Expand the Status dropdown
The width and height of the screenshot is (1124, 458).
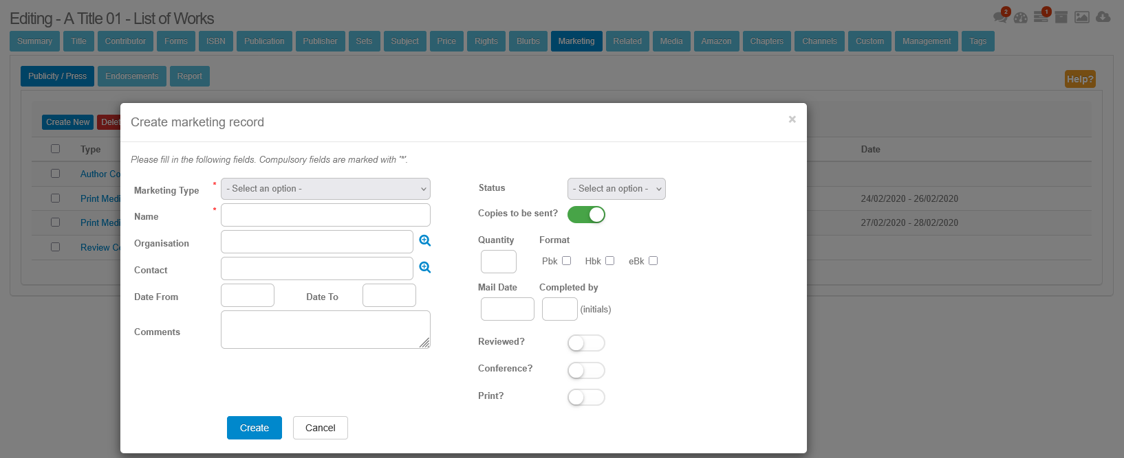616,189
